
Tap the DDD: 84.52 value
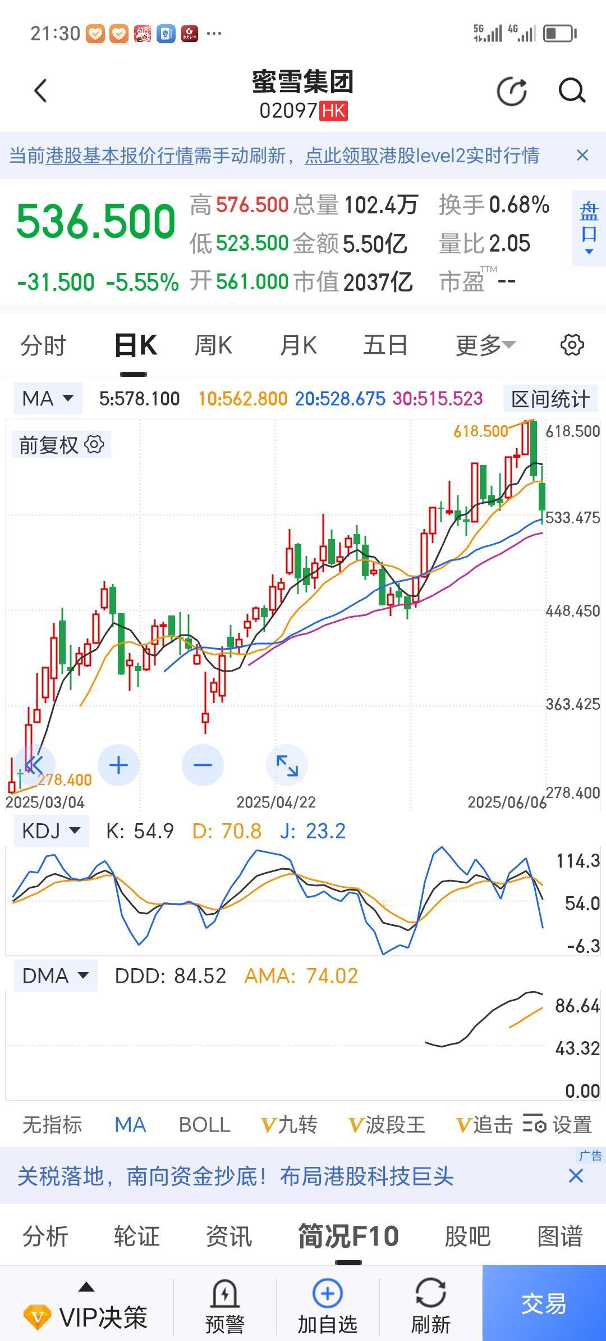171,976
